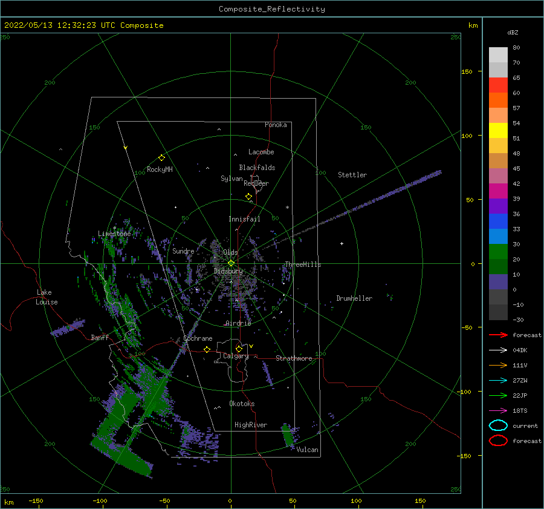This screenshot has width=544, height=509.
Task: Select the bright green 20-30 dBZ swatch
Action: coord(498,252)
